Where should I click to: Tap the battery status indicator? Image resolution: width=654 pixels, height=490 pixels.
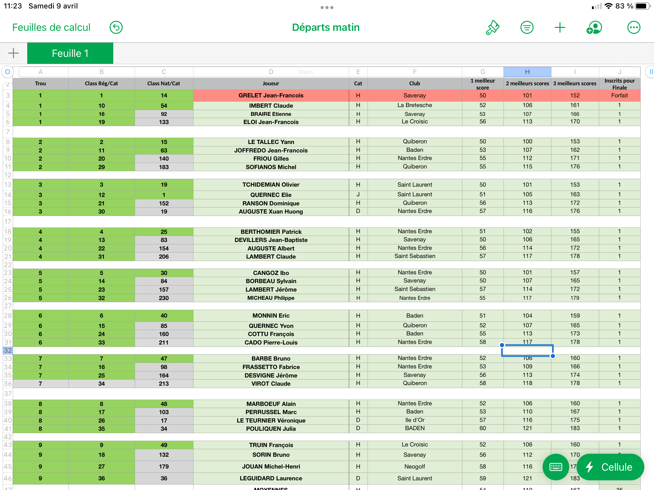[x=642, y=6]
